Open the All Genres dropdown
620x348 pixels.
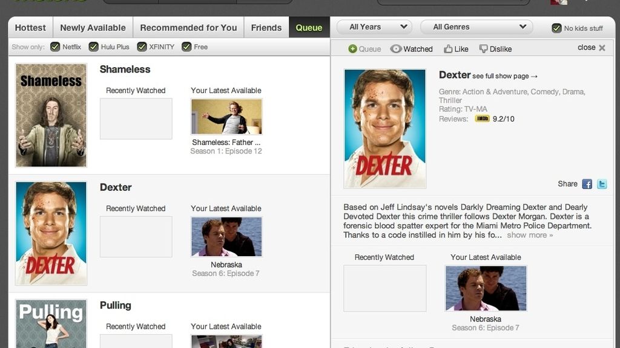tap(477, 27)
